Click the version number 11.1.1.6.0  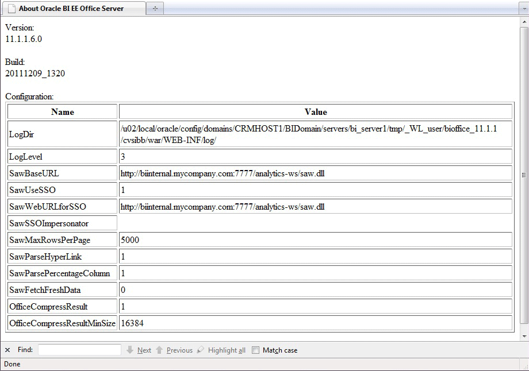24,38
